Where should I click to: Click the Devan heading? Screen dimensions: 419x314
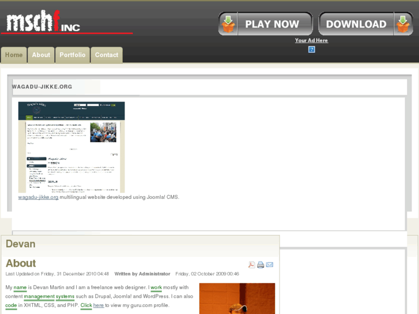pyautogui.click(x=21, y=244)
